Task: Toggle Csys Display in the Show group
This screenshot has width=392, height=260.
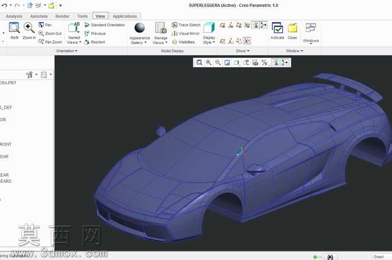Action: [247, 25]
